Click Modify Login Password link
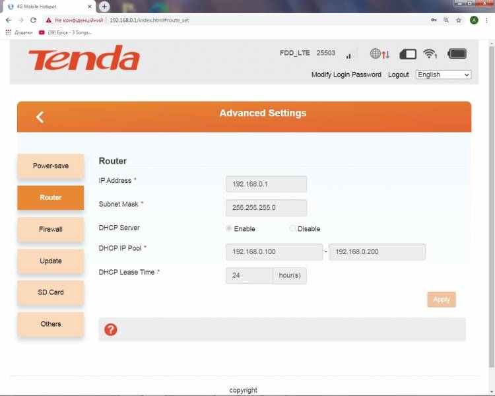The height and width of the screenshot is (396, 495). click(346, 75)
